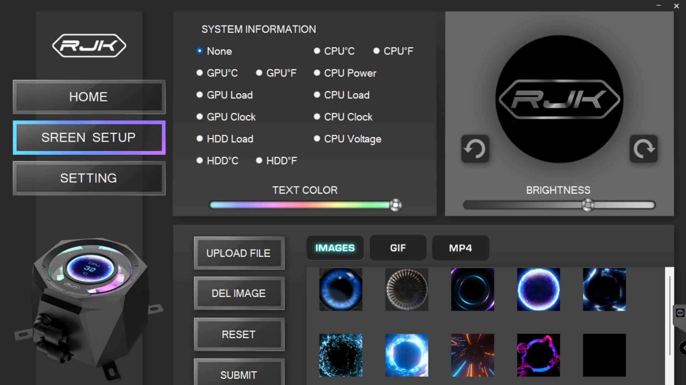Select CPU°C system info option

click(x=317, y=51)
